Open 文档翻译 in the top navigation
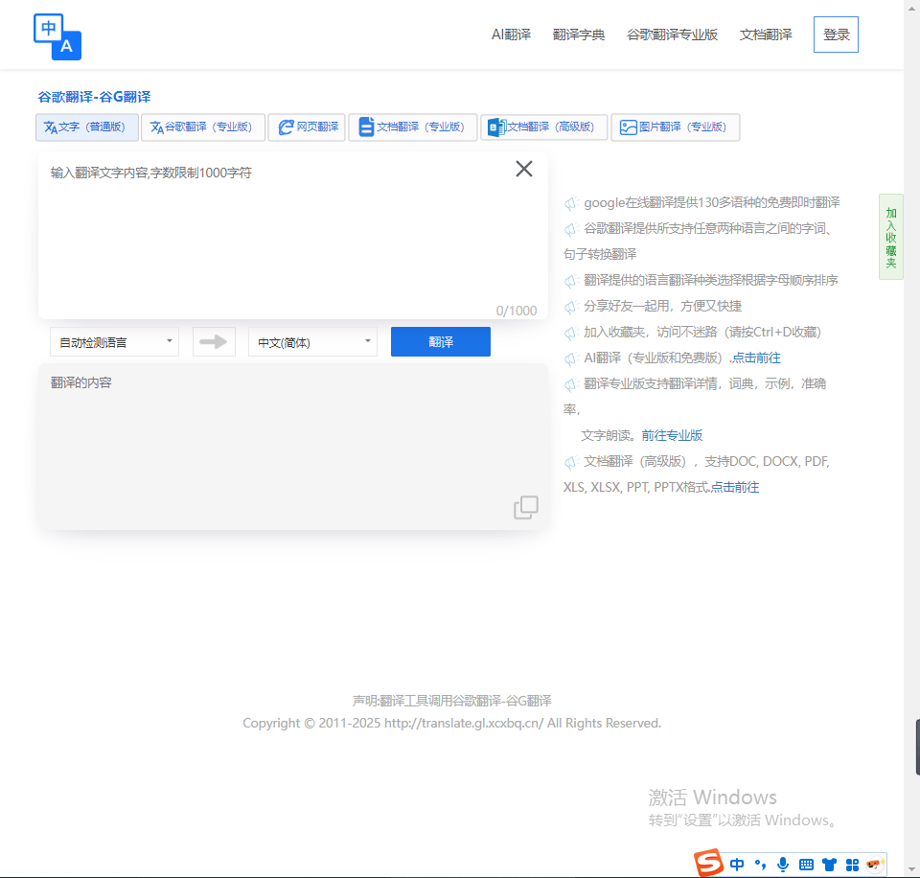This screenshot has height=878, width=920. pyautogui.click(x=766, y=35)
